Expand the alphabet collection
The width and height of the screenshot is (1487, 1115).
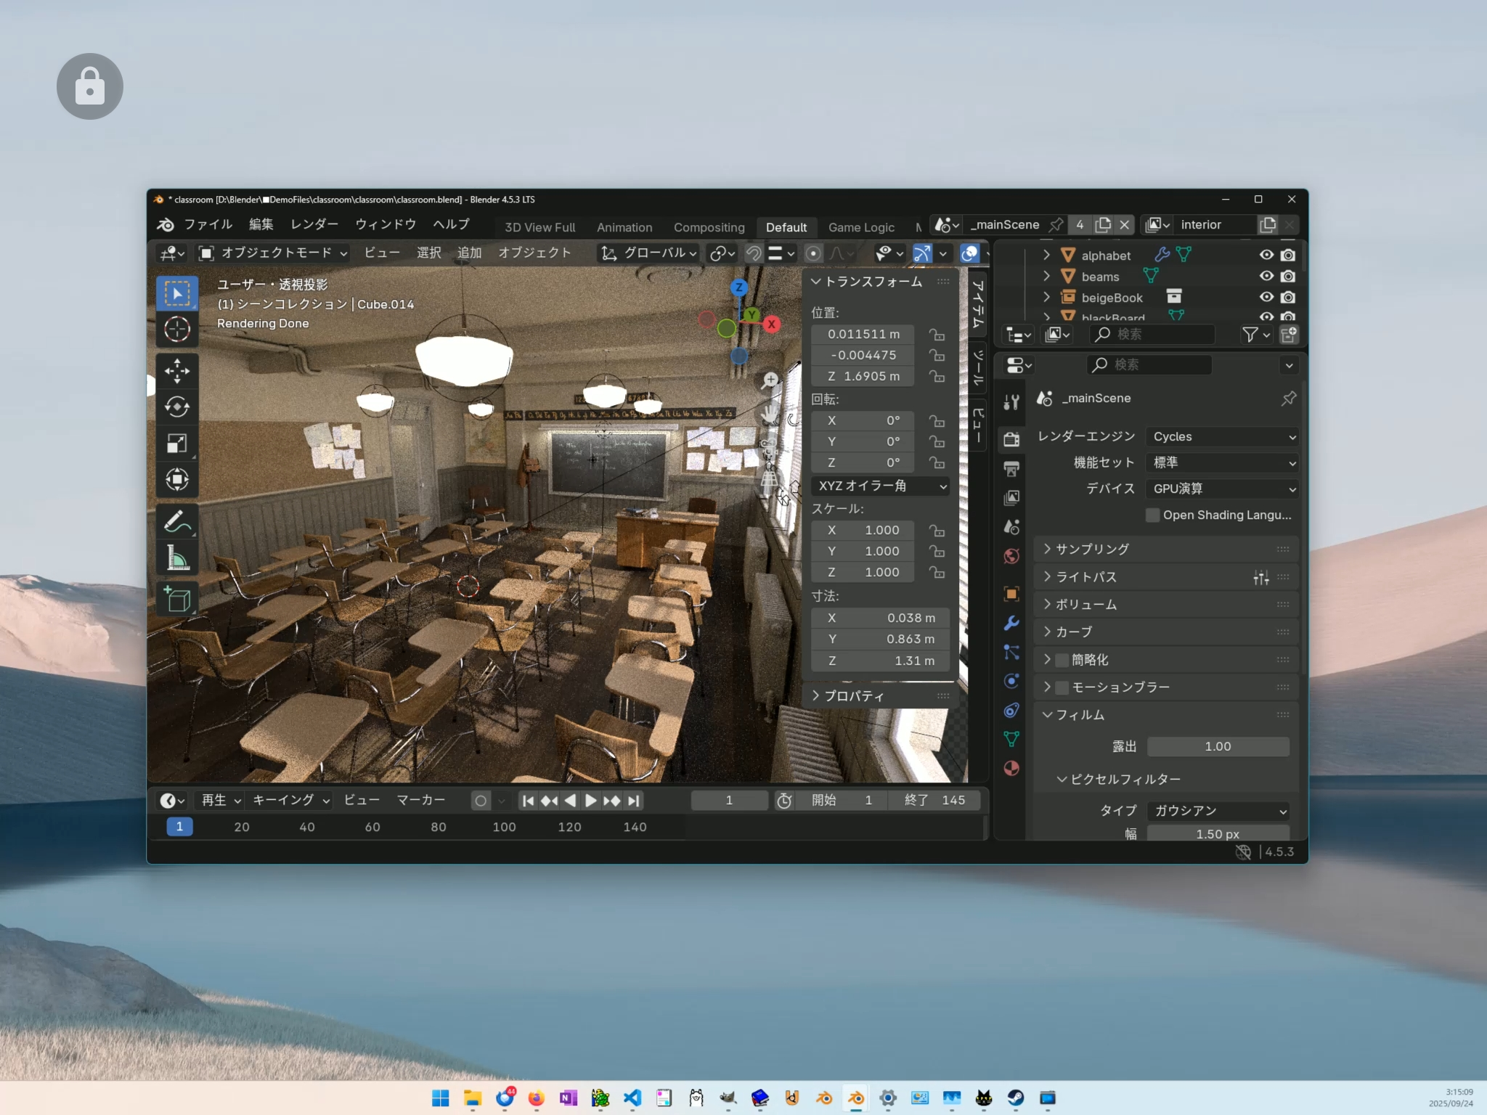pyautogui.click(x=1046, y=255)
